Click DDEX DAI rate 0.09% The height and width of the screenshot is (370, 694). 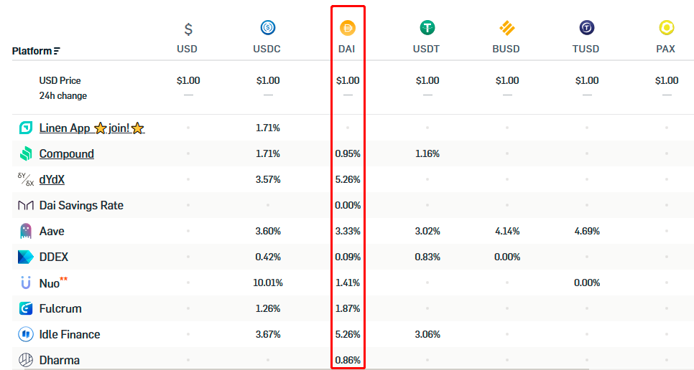tap(348, 257)
